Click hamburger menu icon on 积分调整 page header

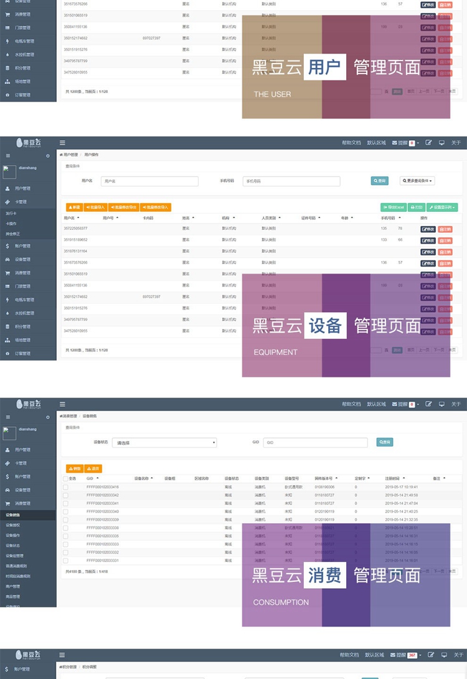click(62, 655)
